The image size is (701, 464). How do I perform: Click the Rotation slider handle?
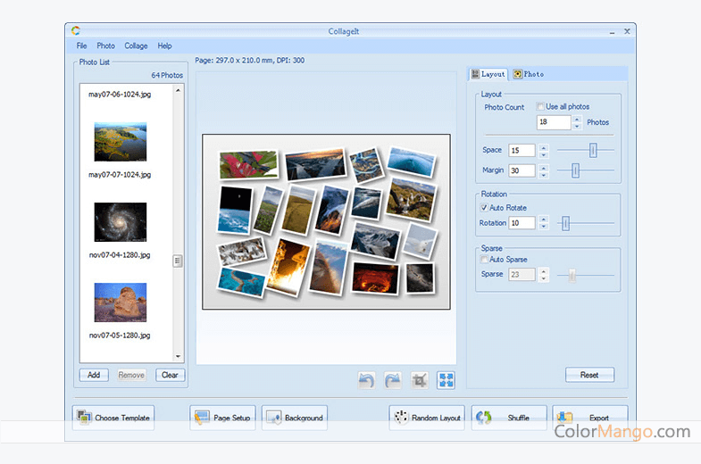[x=565, y=223]
